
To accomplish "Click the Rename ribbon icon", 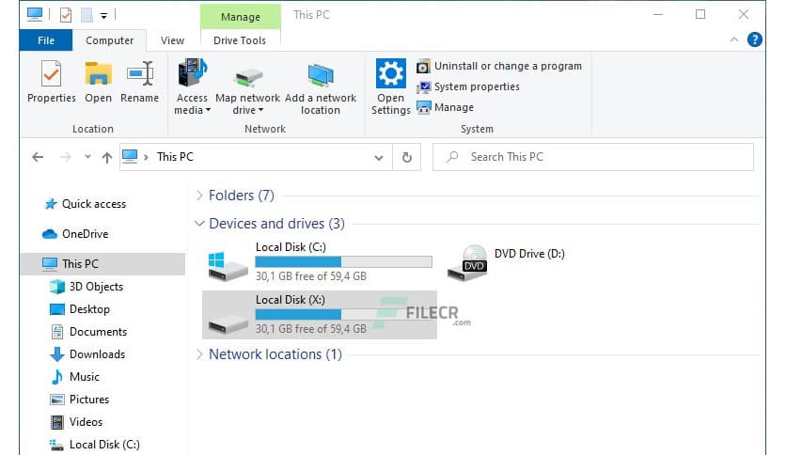I will coord(140,74).
